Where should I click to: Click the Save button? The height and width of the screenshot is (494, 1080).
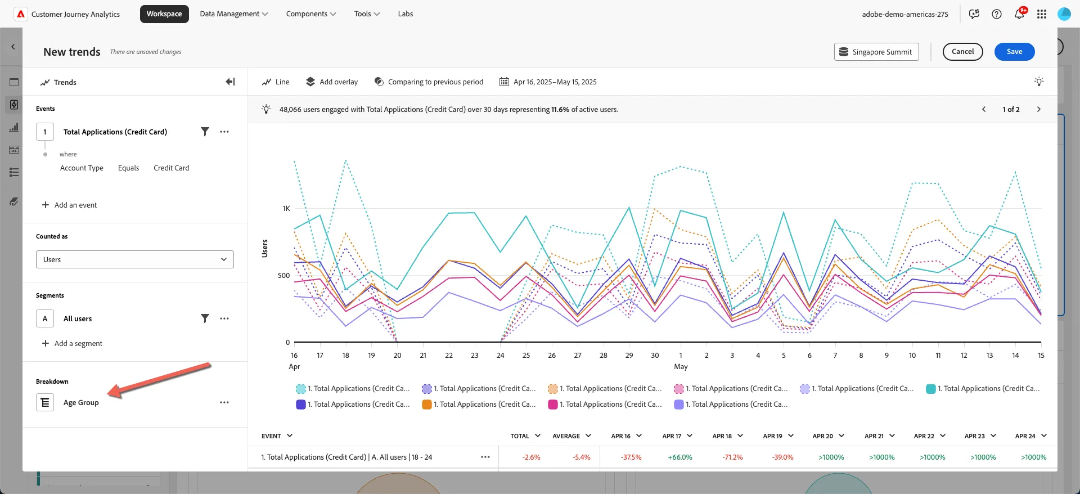tap(1014, 52)
